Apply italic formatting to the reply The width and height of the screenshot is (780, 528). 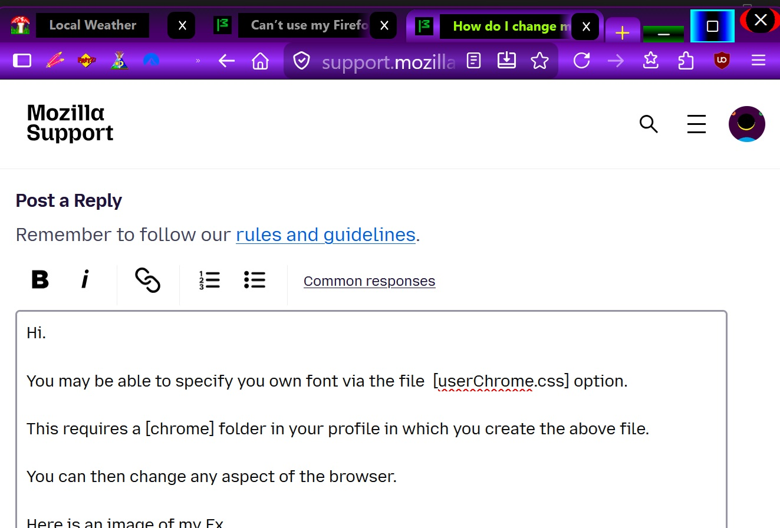point(85,279)
